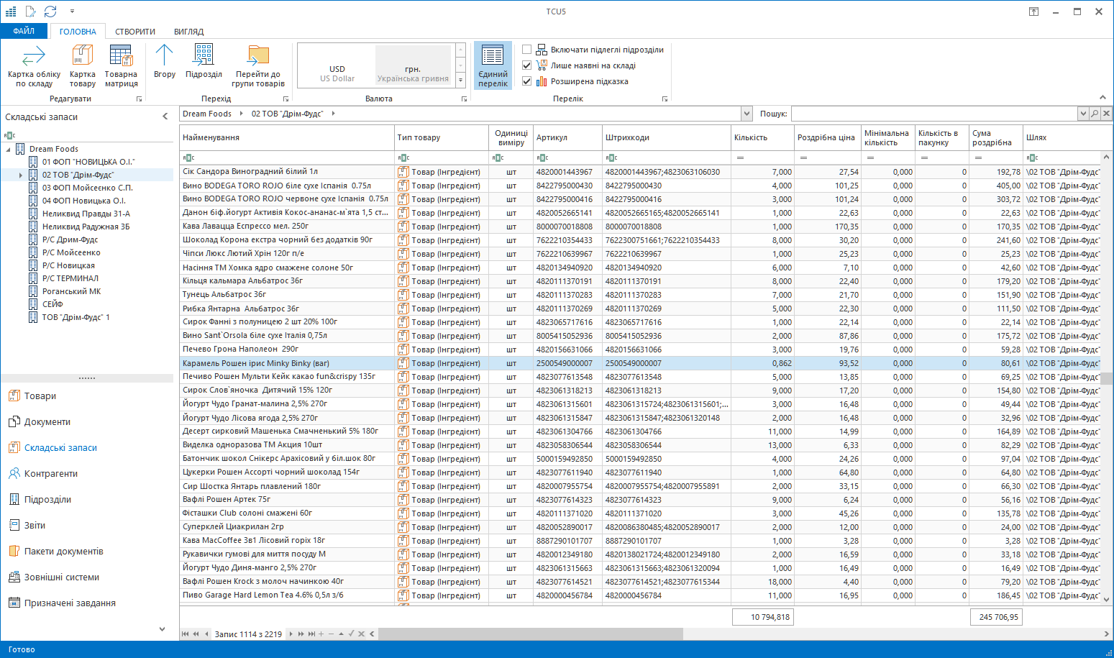This screenshot has width=1114, height=658.
Task: Open the Документи sidebar section
Action: click(47, 421)
